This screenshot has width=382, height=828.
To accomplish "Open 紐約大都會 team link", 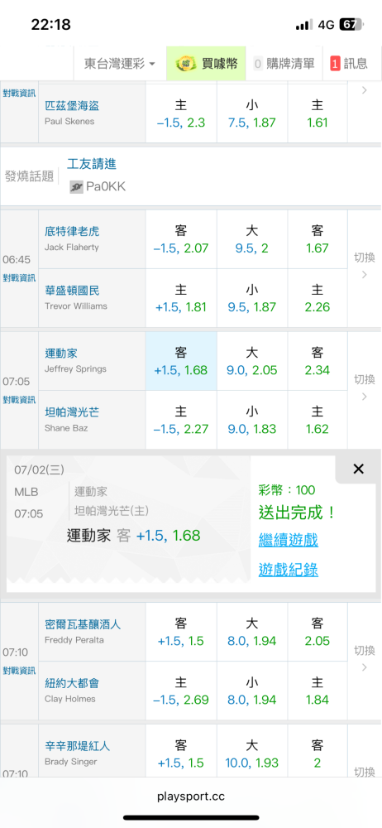I will 72,683.
